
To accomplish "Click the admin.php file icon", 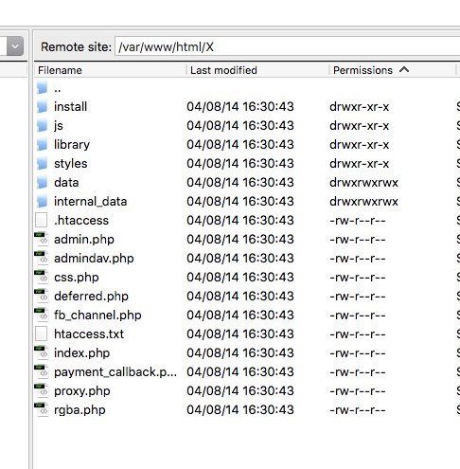I will pos(42,239).
